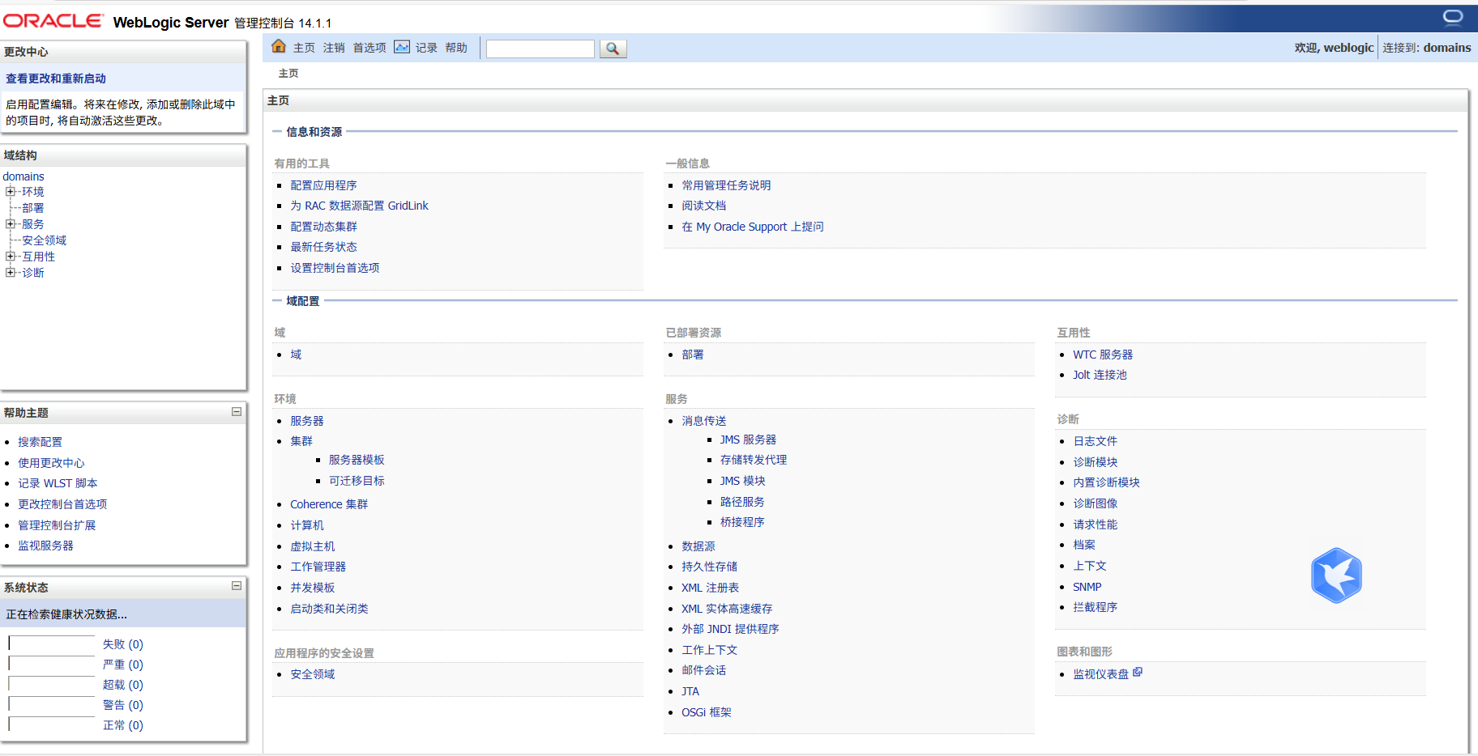Click 主页 breadcrumb link
This screenshot has height=756, width=1478.
288,74
